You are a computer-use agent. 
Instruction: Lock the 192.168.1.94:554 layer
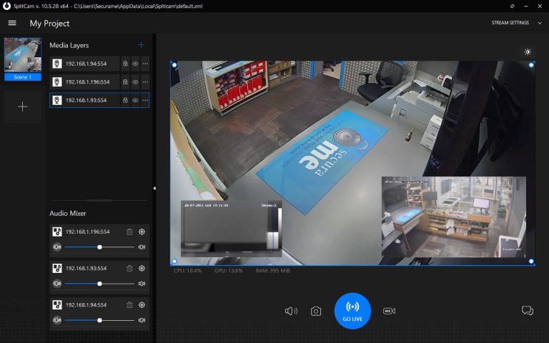click(125, 64)
